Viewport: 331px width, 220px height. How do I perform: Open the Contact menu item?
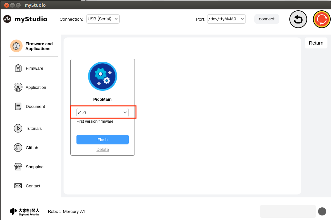pyautogui.click(x=33, y=186)
